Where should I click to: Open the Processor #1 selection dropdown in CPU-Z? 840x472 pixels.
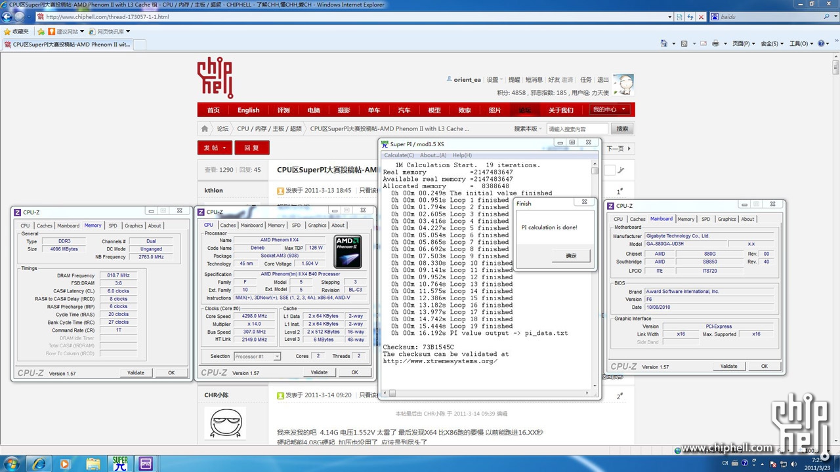(257, 356)
